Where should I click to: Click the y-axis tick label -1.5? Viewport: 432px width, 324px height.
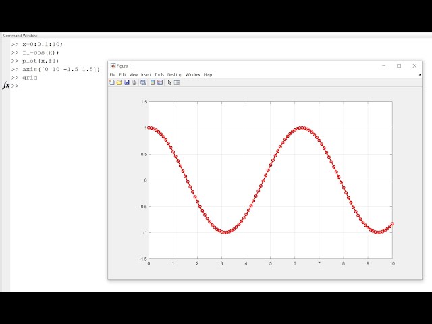[x=143, y=259]
